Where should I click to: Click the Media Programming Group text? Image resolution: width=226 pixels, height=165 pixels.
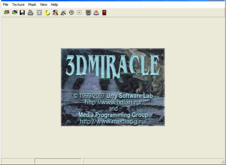coord(113,115)
